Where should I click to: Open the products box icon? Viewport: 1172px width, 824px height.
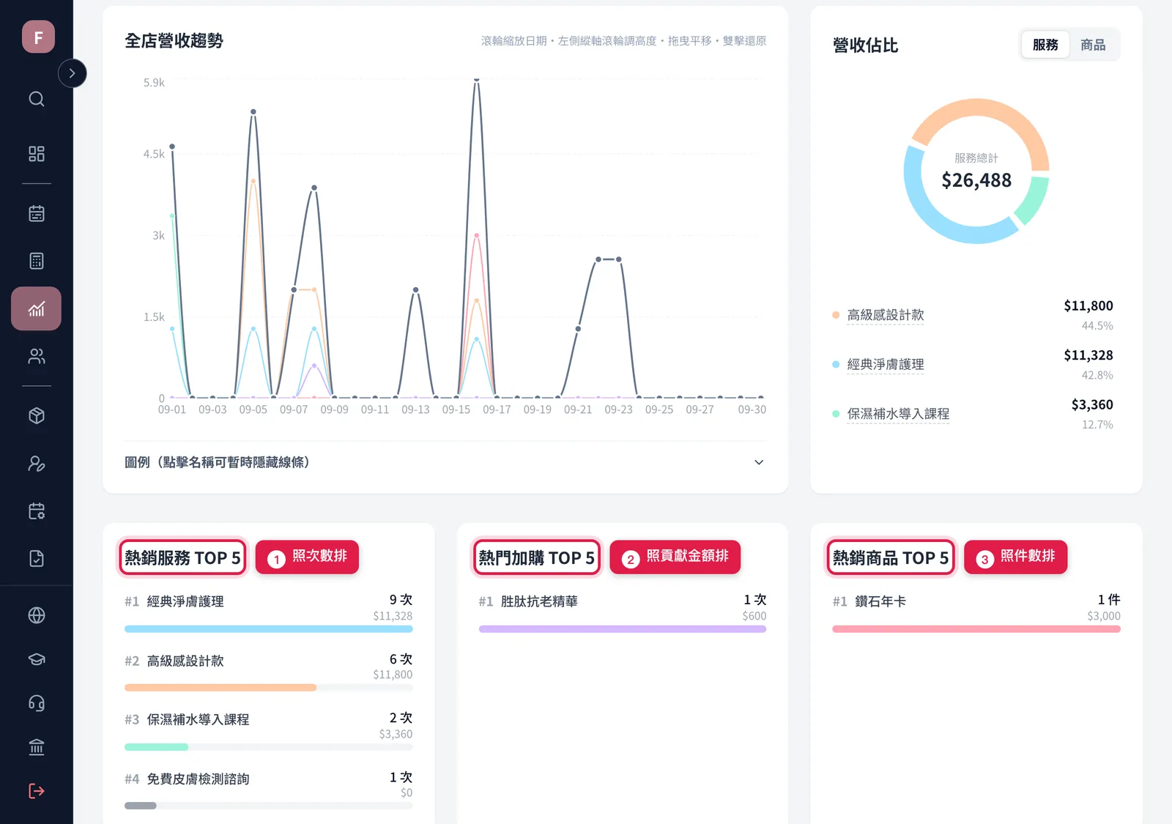pos(37,416)
